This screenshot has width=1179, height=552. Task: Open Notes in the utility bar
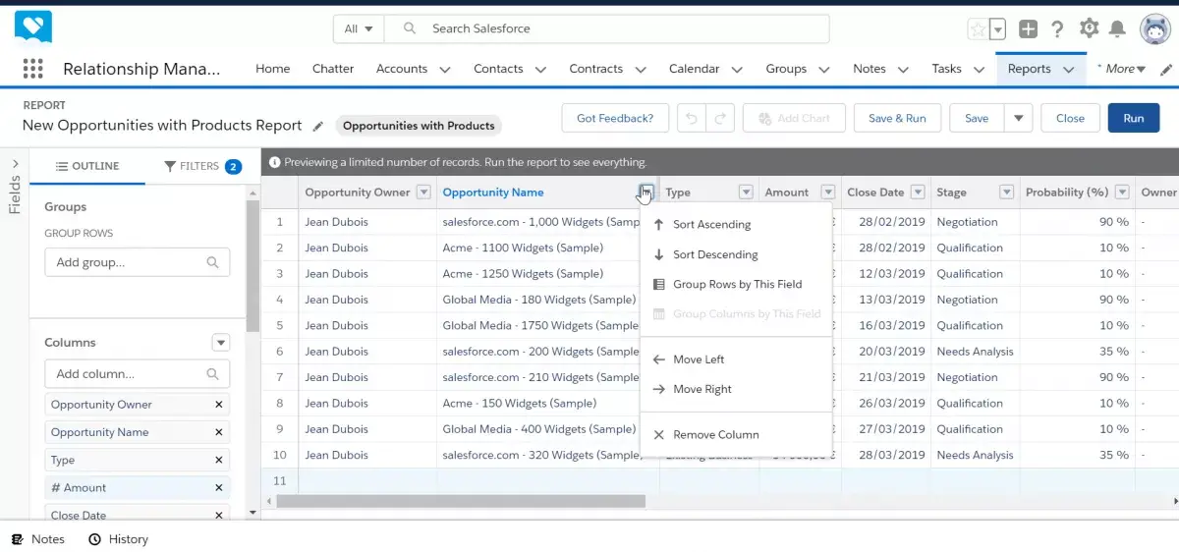37,539
